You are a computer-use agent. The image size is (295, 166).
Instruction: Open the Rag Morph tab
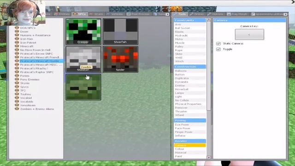238,14
